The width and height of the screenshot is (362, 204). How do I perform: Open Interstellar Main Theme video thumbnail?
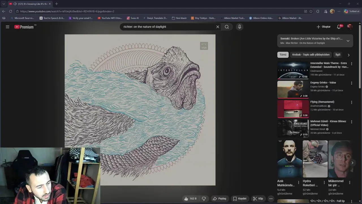pyautogui.click(x=293, y=70)
